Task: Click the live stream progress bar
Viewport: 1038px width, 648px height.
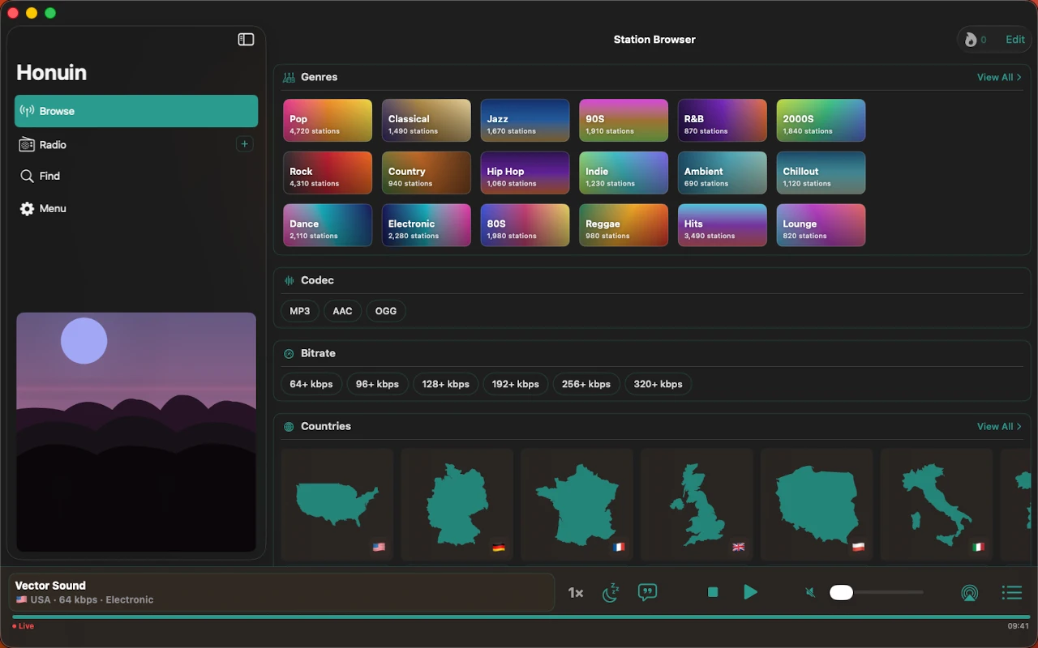Action: click(x=521, y=617)
